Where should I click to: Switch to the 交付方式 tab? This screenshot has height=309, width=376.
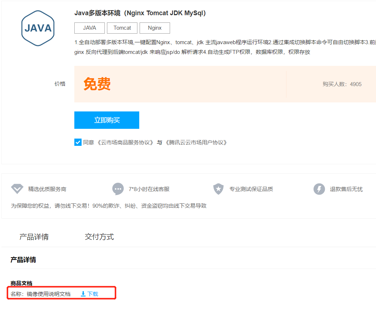[x=99, y=237]
